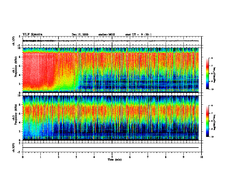227x176 pixels.
Task: Click the "VLF Spectra" title text
Action: point(32,34)
